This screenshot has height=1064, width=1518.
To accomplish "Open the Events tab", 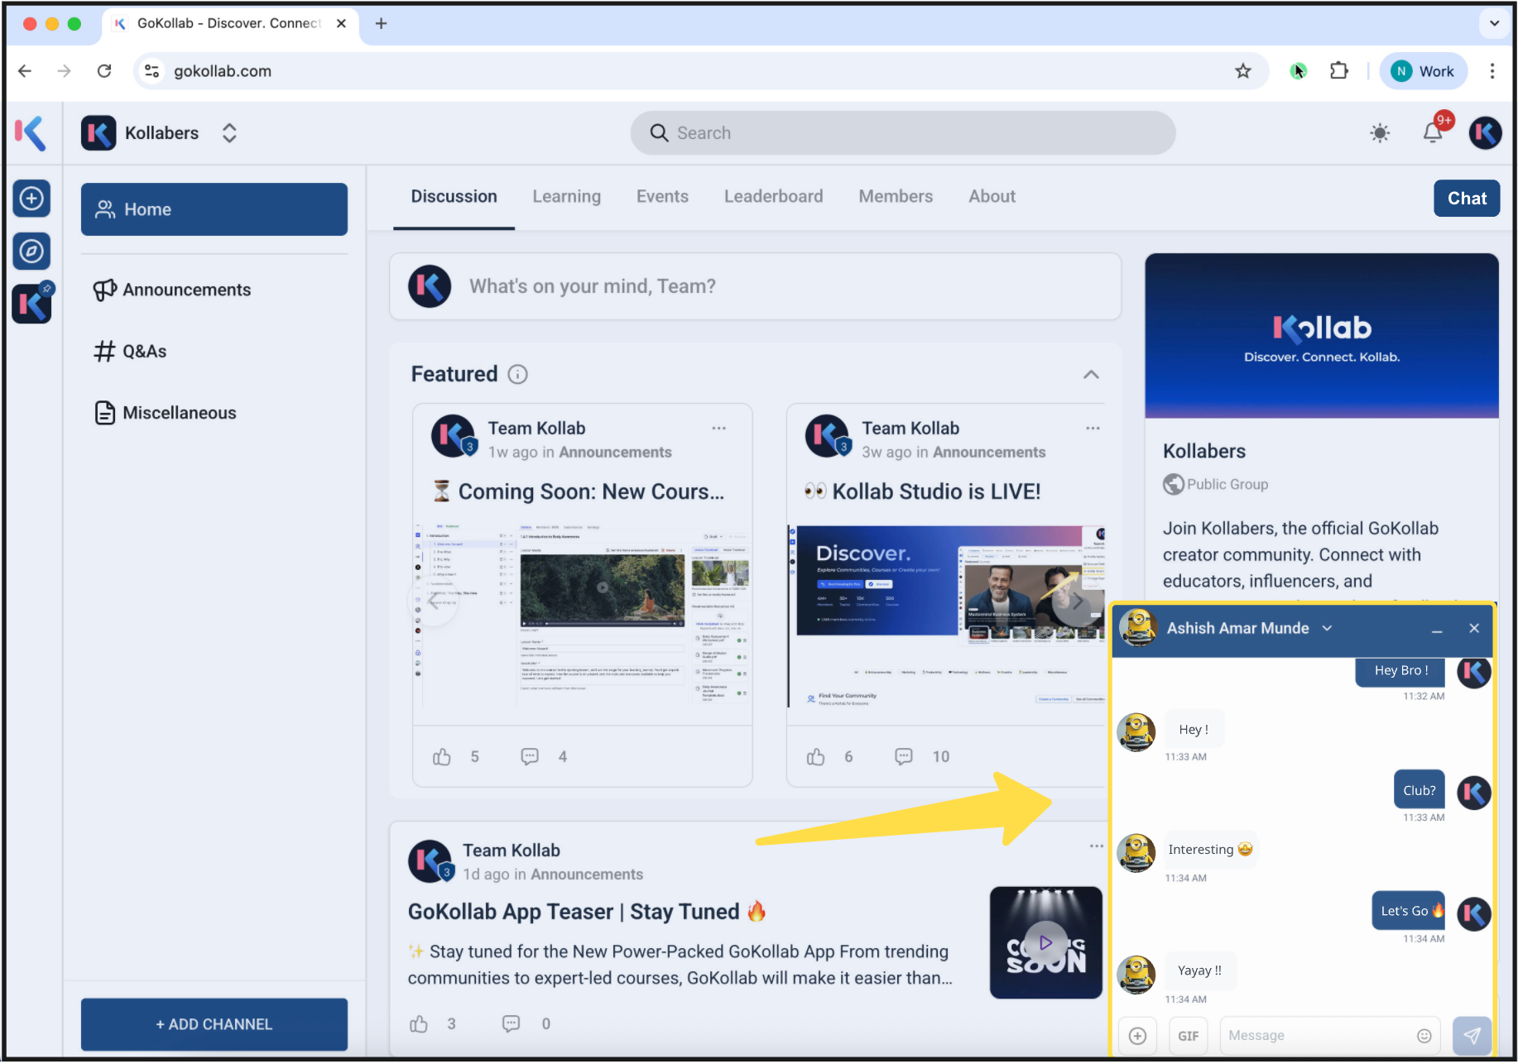I will [662, 197].
